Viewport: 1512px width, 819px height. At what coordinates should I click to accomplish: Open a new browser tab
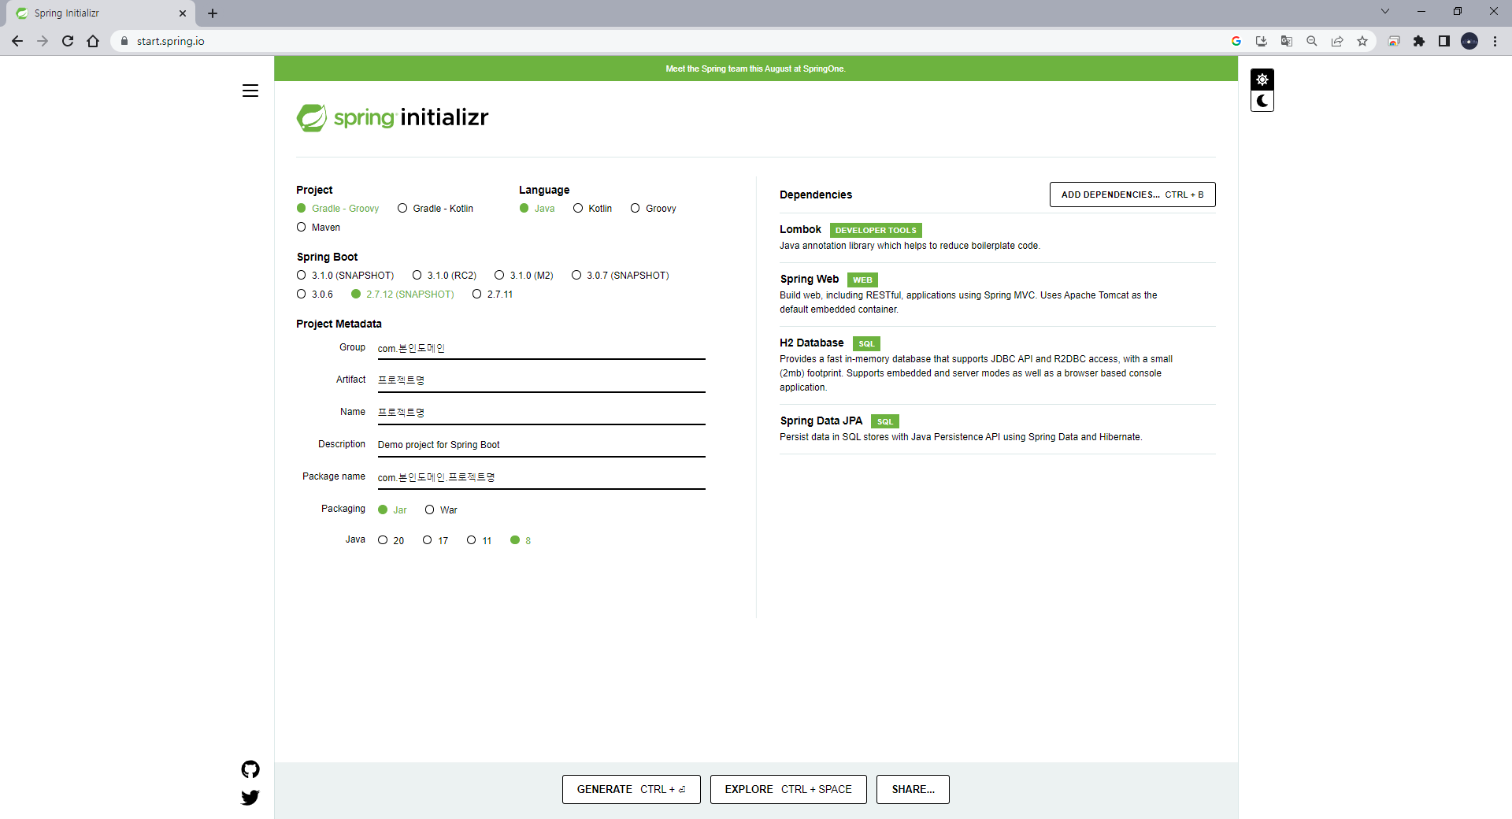pos(213,13)
